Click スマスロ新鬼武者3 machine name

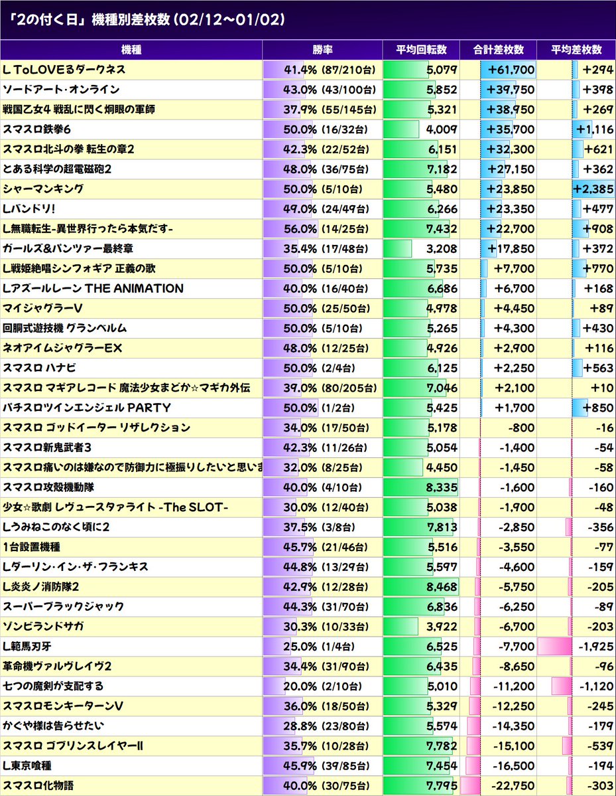pos(47,447)
